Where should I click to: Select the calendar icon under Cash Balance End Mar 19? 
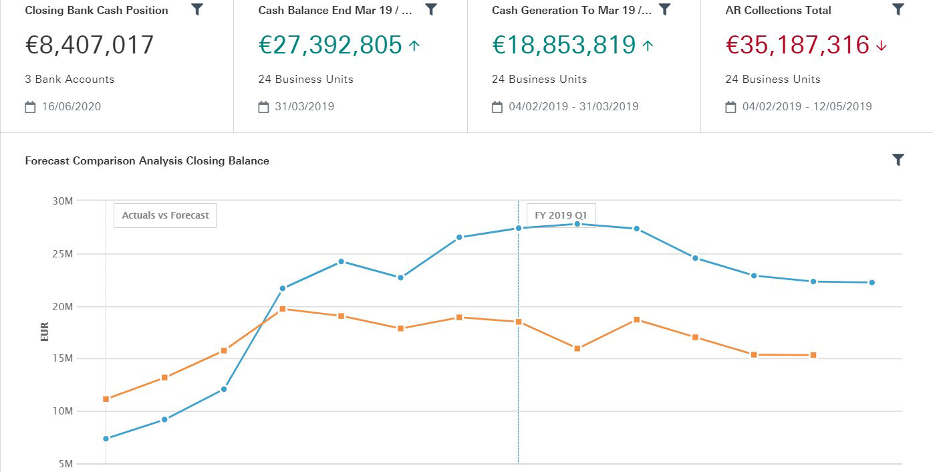263,106
